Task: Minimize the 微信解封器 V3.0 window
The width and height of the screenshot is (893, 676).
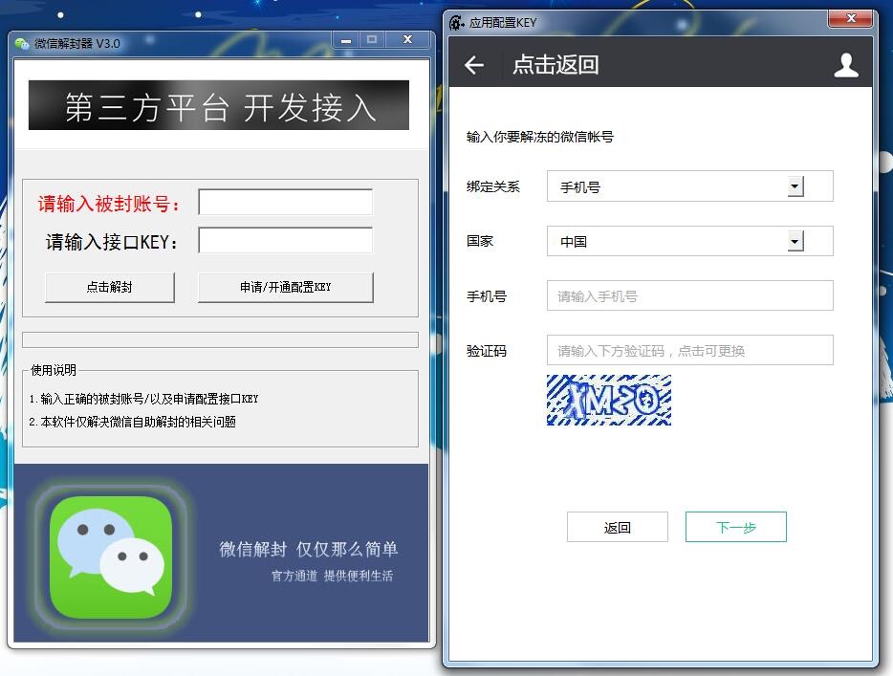Action: point(346,40)
